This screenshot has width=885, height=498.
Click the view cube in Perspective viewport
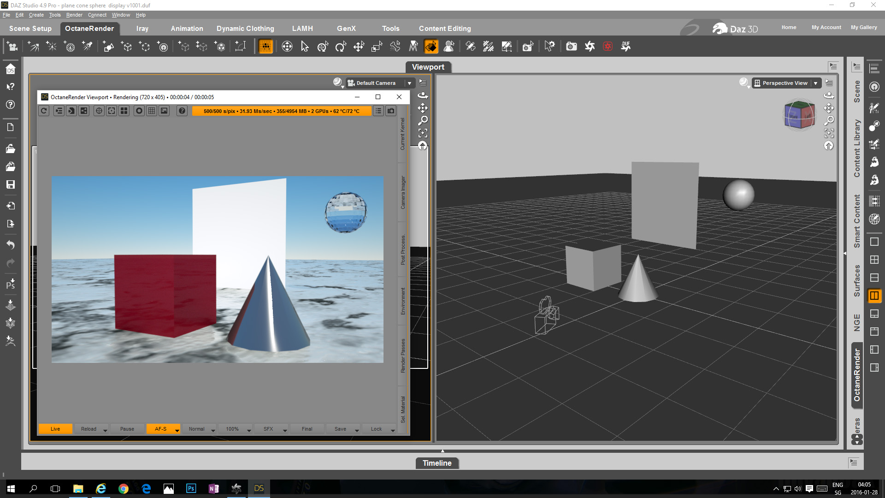coord(799,115)
